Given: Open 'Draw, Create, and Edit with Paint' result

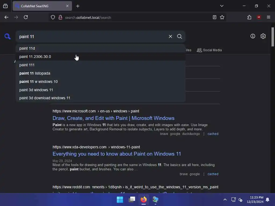Looking at the screenshot, I should coord(114,118).
